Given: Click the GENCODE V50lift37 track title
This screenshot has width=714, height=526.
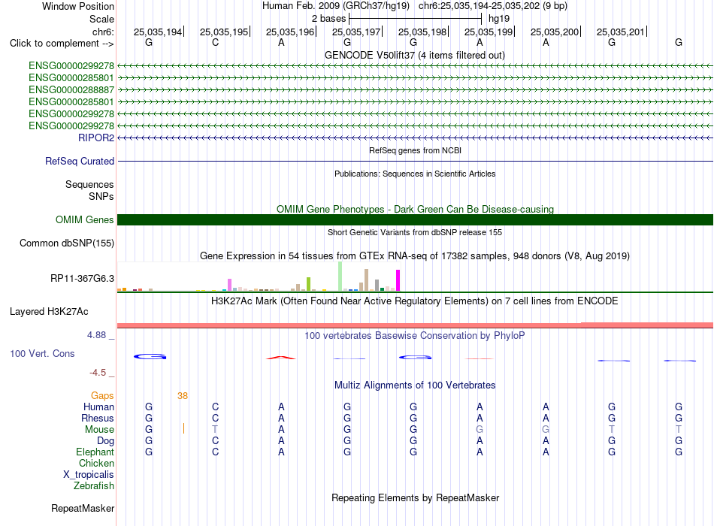Looking at the screenshot, I should pyautogui.click(x=415, y=55).
